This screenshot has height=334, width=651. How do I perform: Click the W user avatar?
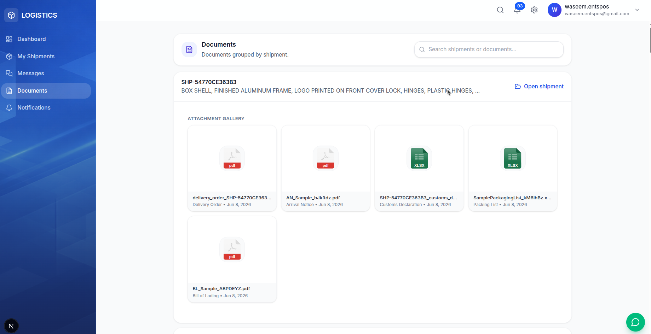(554, 10)
